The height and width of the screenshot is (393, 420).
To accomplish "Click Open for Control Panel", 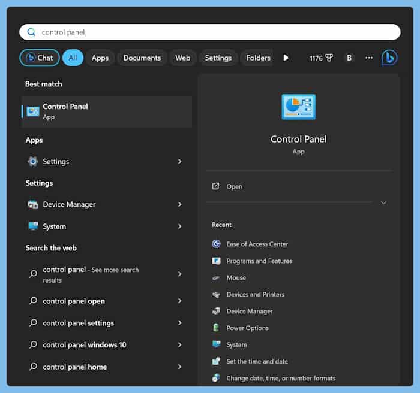I will point(235,186).
